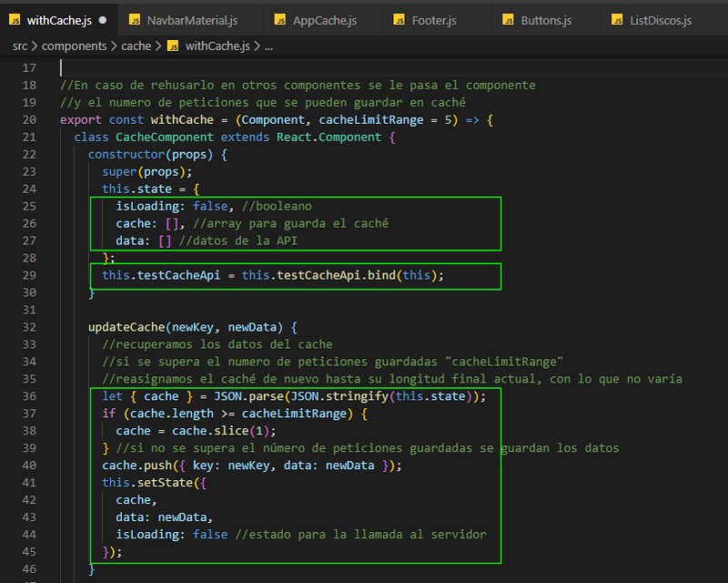Expand the cache breadcrumb segment

click(x=136, y=45)
